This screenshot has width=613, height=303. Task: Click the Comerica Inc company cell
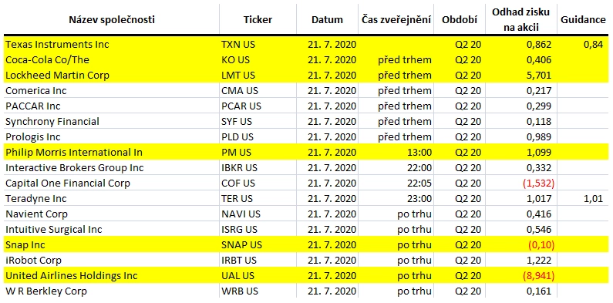(112, 91)
